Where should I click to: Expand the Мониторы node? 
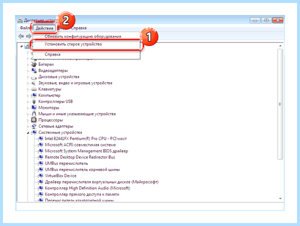tap(28, 108)
